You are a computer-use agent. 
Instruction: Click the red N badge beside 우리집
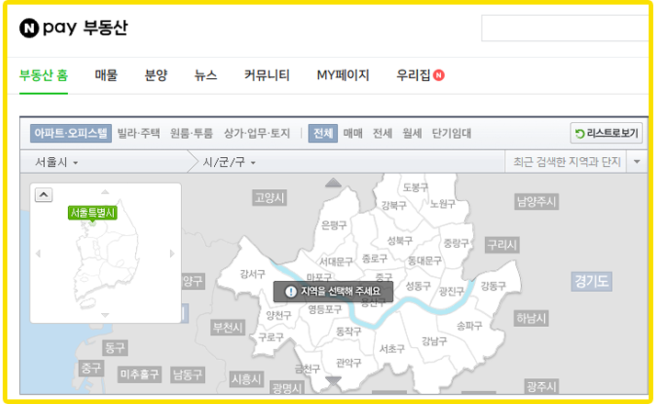(439, 75)
